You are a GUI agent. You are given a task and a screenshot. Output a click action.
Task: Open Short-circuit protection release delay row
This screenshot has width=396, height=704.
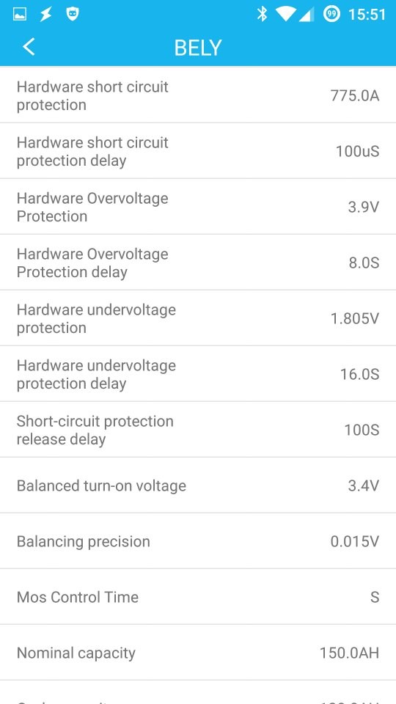198,429
